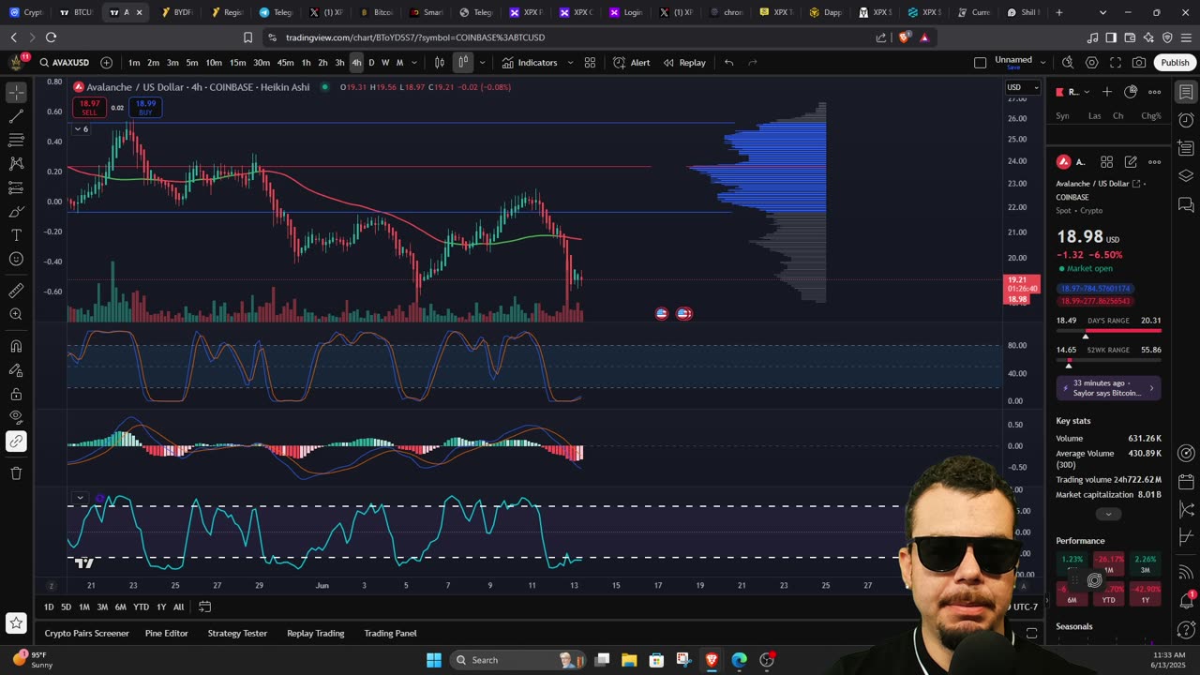Select the crosshair cursor tool
1200x675 pixels.
(16, 92)
